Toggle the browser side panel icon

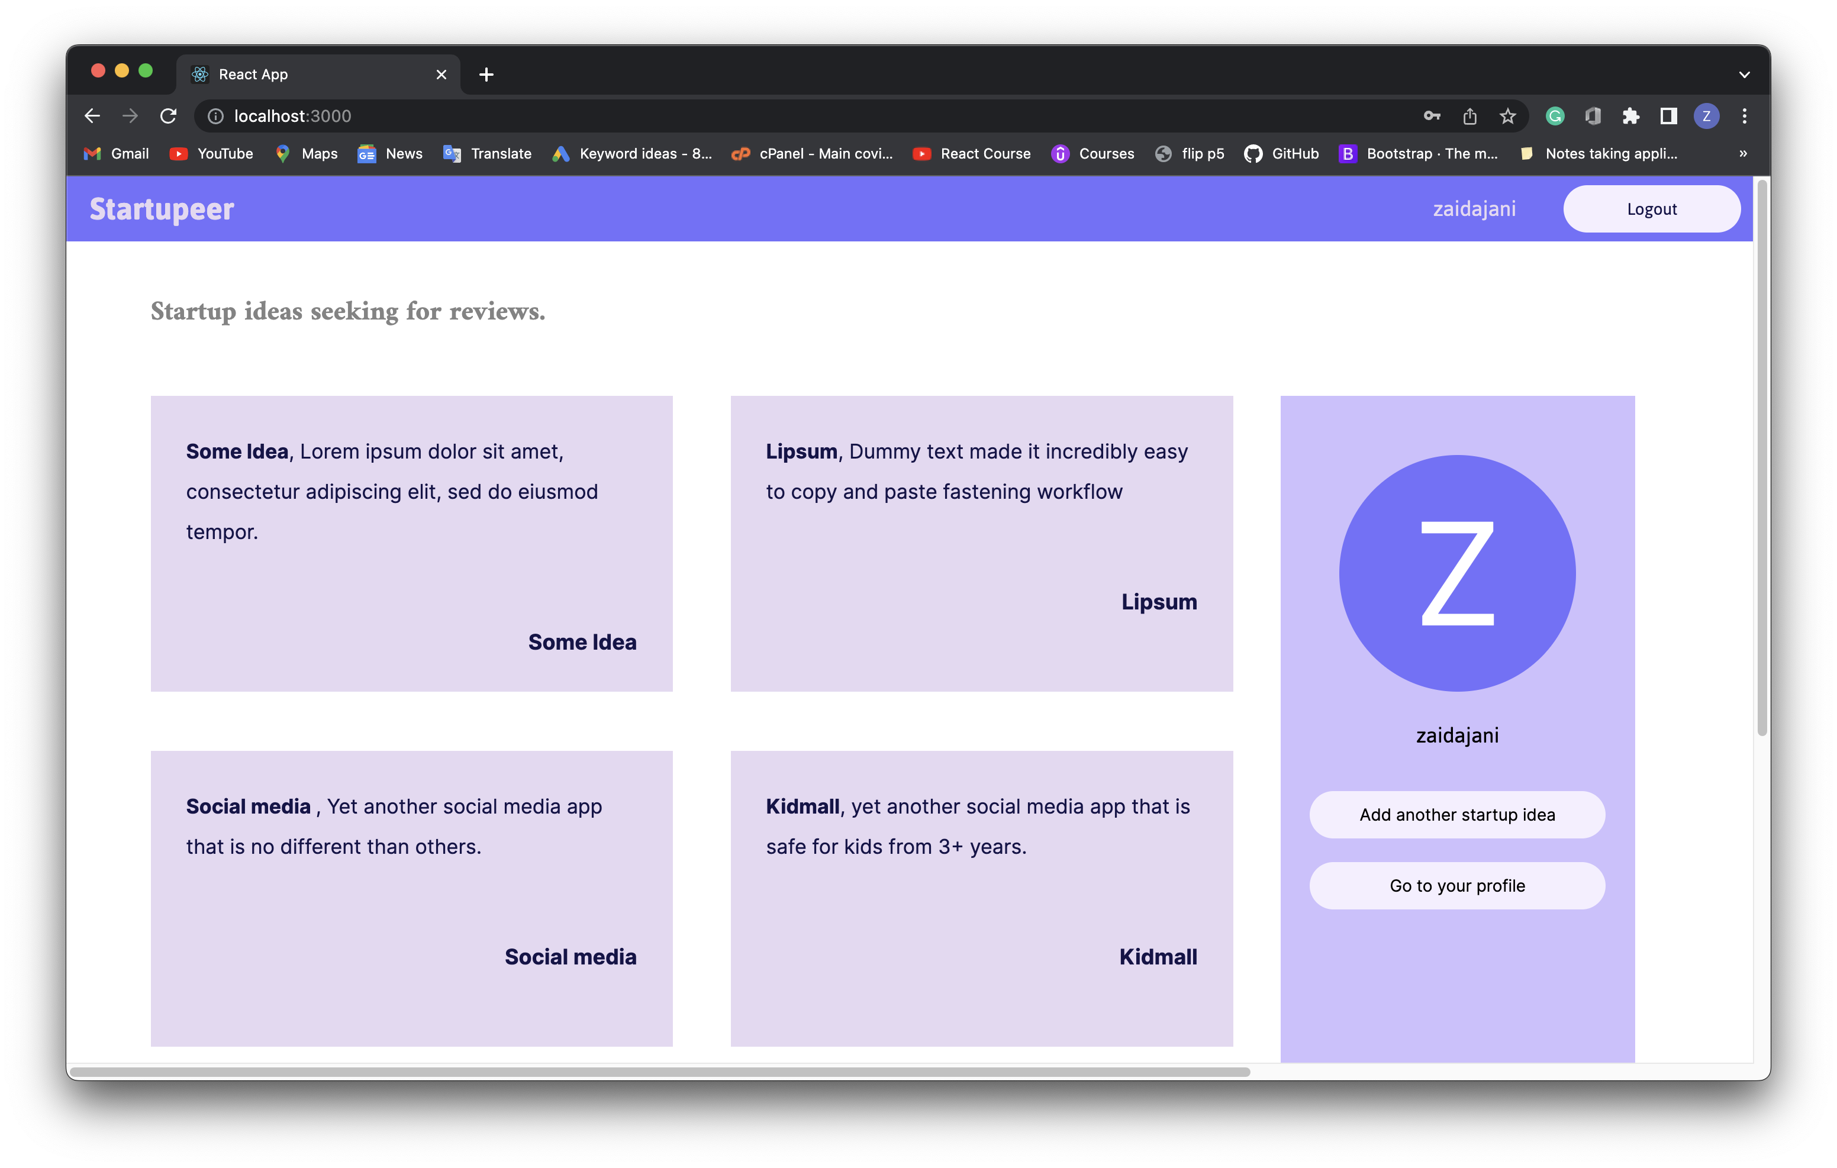pos(1668,116)
